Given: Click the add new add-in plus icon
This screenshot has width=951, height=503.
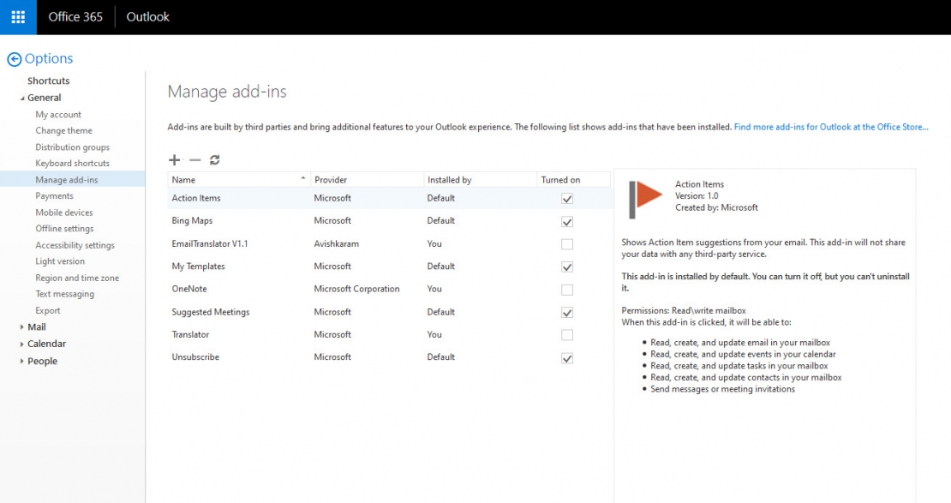Looking at the screenshot, I should click(174, 159).
